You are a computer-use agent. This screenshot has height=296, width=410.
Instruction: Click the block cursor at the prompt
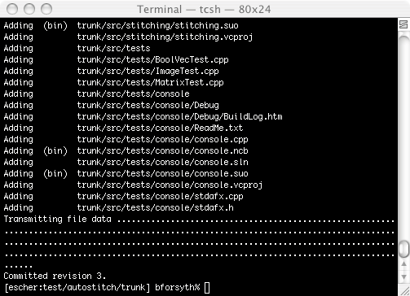[207, 288]
